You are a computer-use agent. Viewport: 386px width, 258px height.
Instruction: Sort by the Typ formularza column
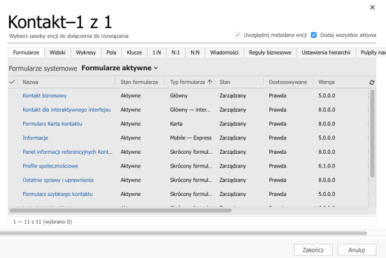pos(190,82)
